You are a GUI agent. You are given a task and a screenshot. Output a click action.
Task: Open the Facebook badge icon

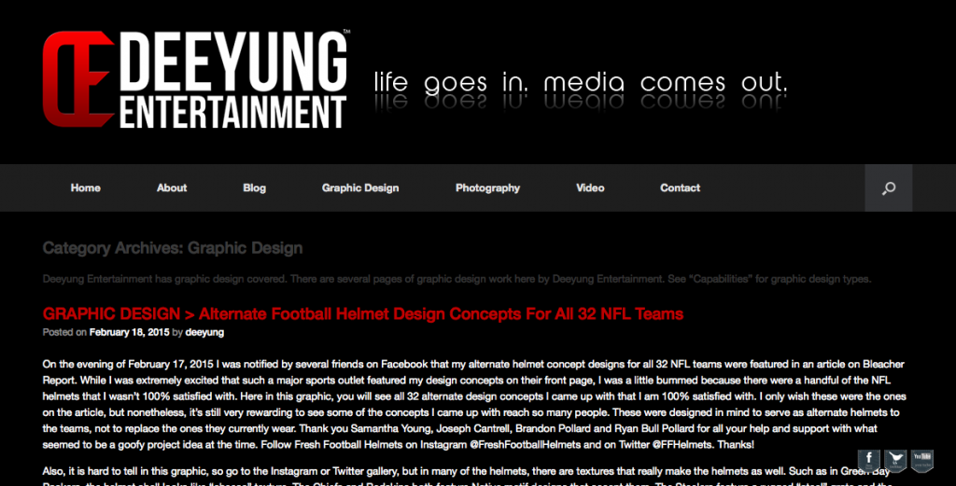click(x=869, y=461)
